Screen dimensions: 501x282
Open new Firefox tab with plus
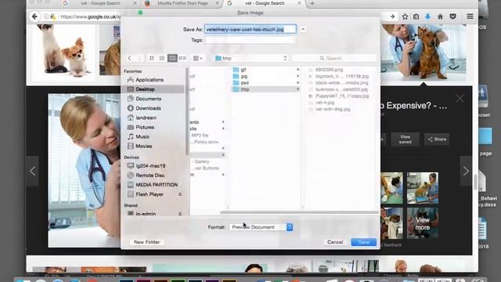(312, 3)
